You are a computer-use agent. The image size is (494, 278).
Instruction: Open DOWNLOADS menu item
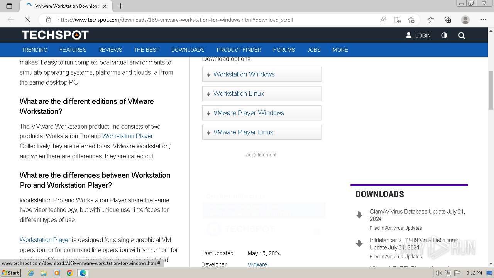[x=188, y=50]
